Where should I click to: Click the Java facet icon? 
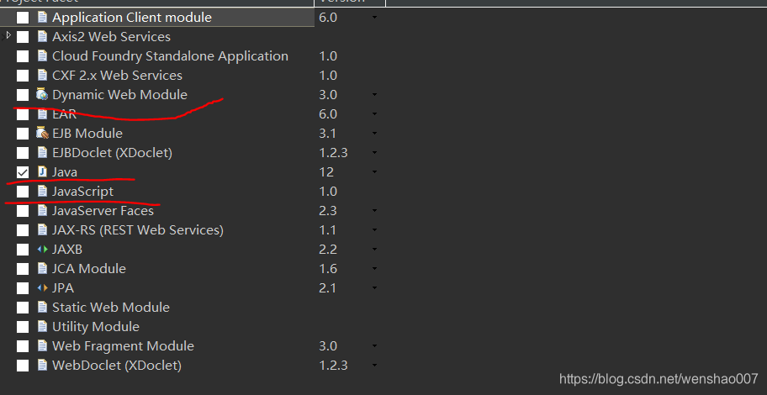pos(42,172)
